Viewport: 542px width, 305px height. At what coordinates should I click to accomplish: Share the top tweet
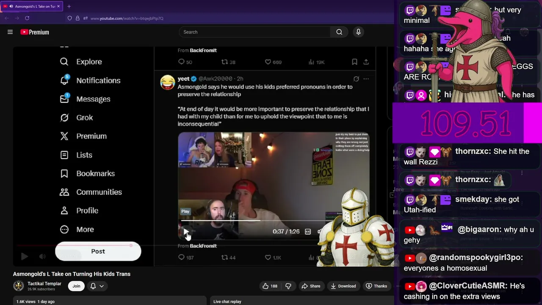pyautogui.click(x=366, y=62)
